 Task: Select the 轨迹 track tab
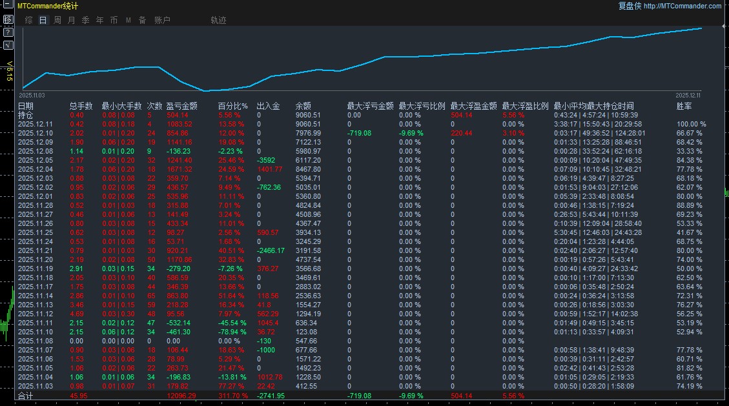pyautogui.click(x=218, y=20)
